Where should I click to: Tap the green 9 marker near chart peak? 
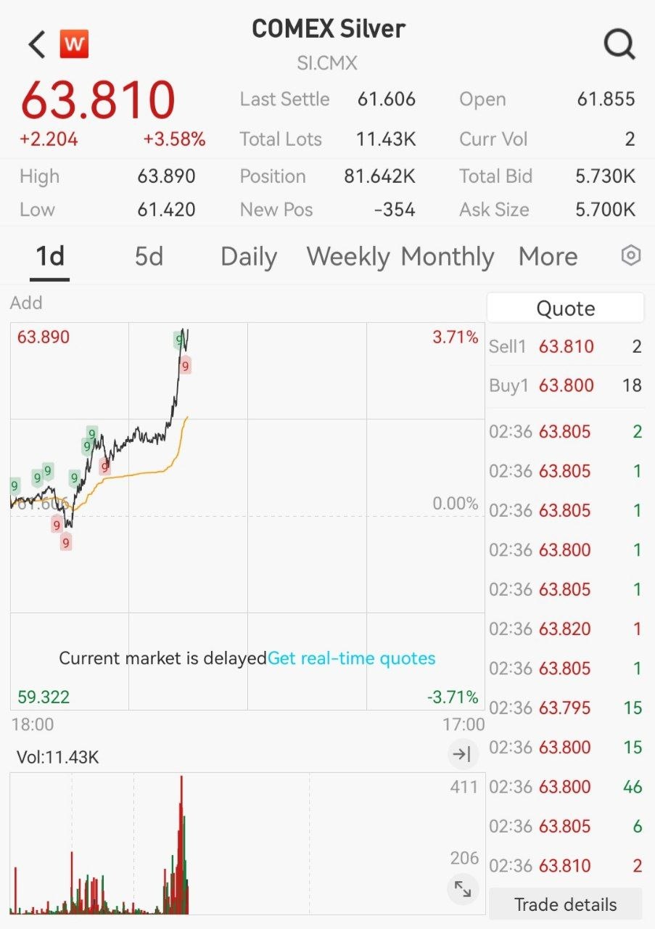click(x=178, y=339)
